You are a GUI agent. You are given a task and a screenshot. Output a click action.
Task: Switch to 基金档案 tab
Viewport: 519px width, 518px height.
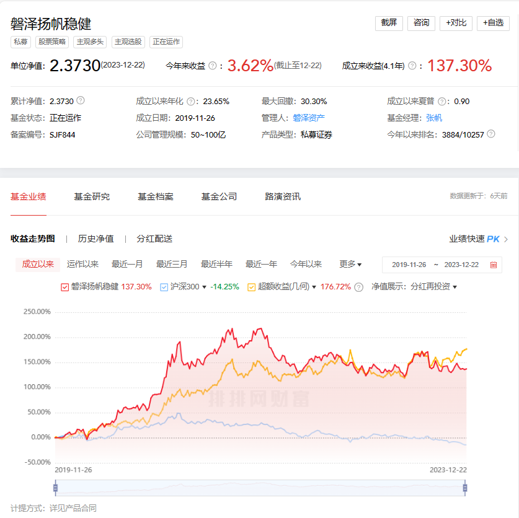[156, 197]
